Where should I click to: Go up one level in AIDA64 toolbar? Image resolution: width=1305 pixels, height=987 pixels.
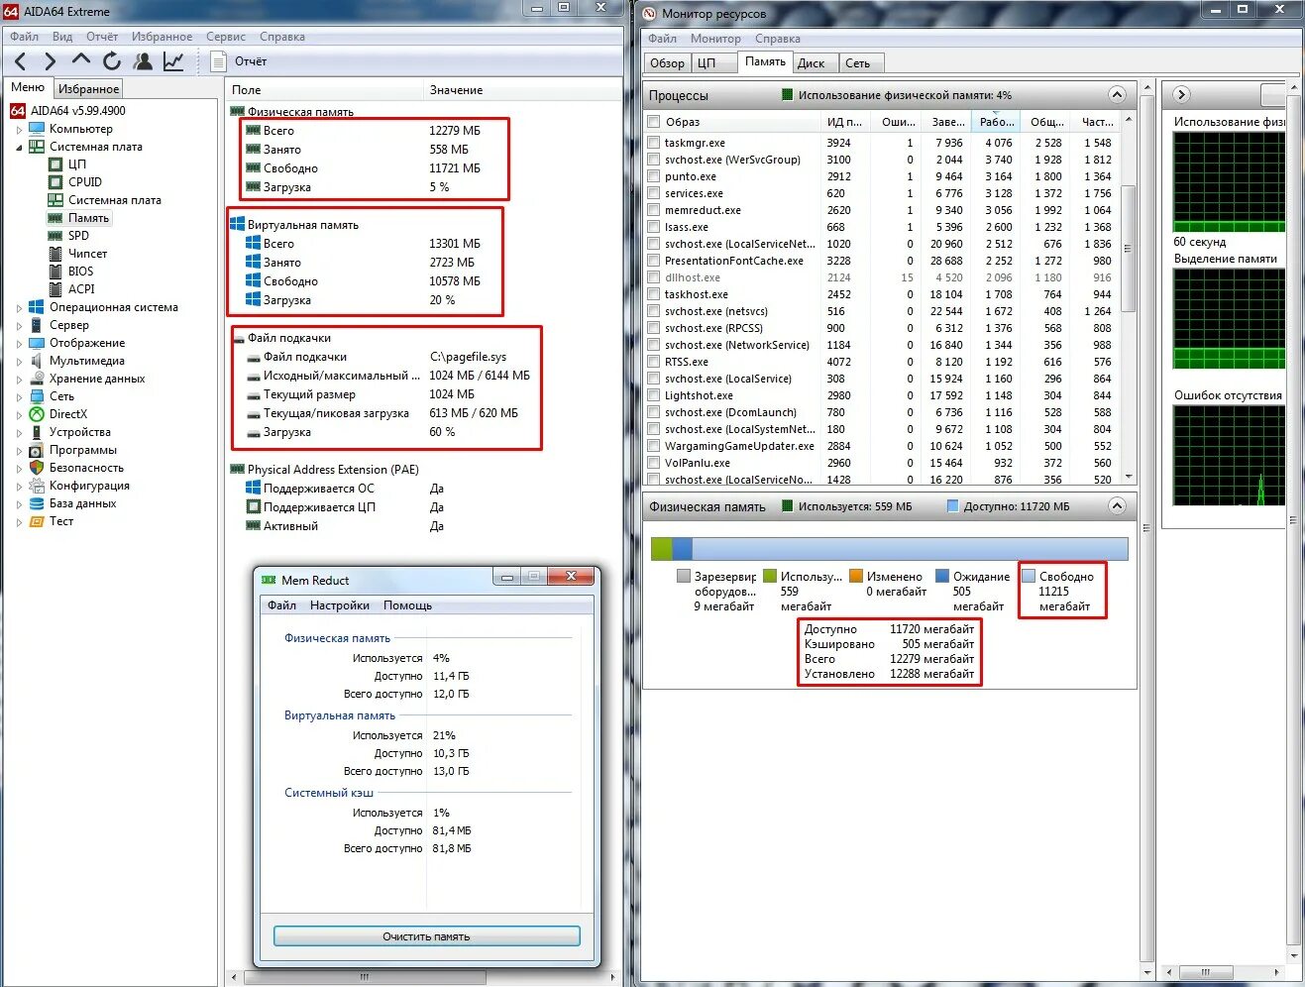point(81,60)
